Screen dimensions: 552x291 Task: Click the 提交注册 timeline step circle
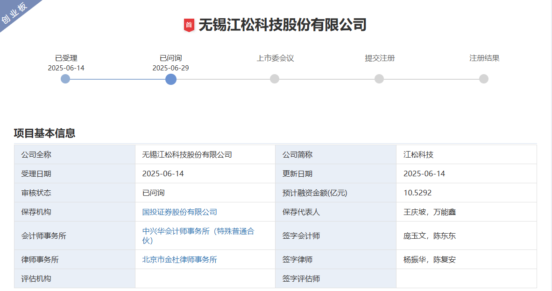[x=379, y=79]
